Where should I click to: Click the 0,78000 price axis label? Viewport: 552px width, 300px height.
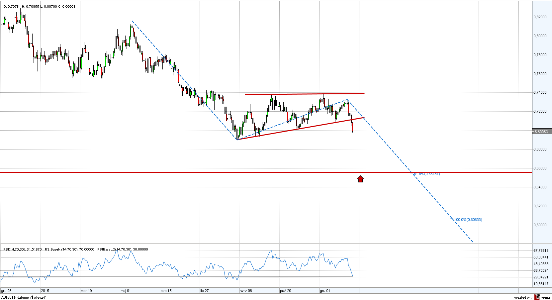tap(540, 55)
